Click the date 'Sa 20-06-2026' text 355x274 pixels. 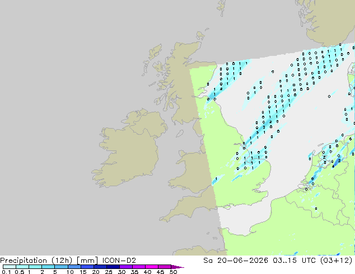click(x=236, y=261)
